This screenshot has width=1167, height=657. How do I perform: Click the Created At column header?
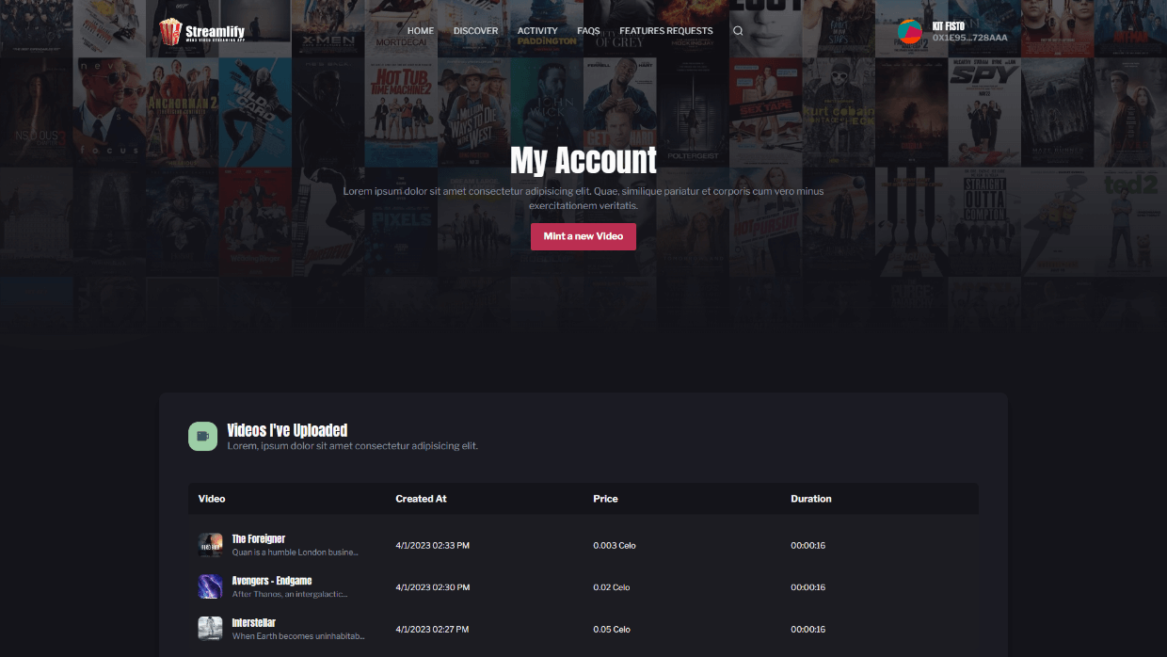421,499
